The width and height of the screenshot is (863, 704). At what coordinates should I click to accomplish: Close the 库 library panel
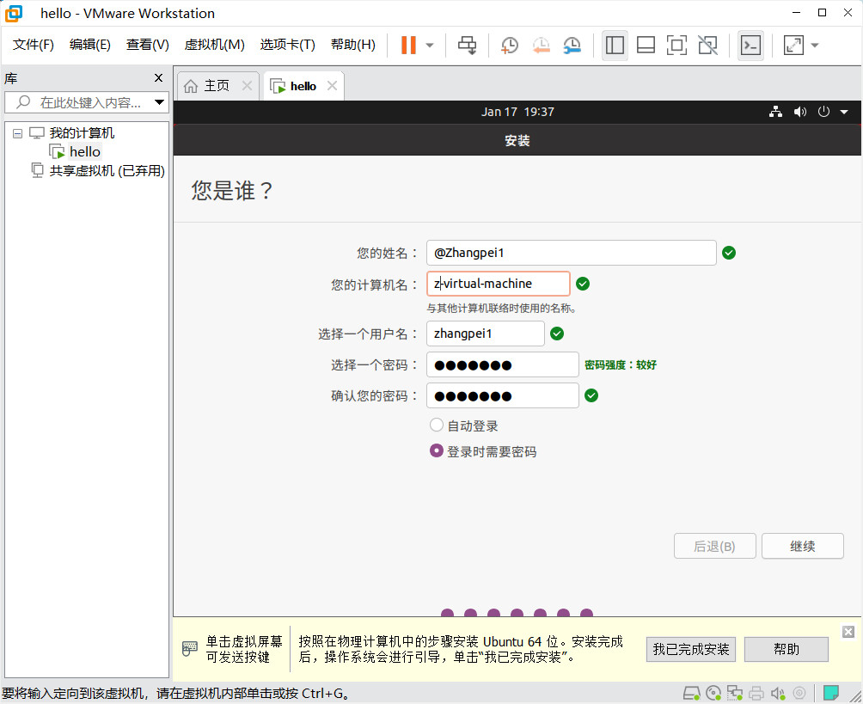point(158,78)
